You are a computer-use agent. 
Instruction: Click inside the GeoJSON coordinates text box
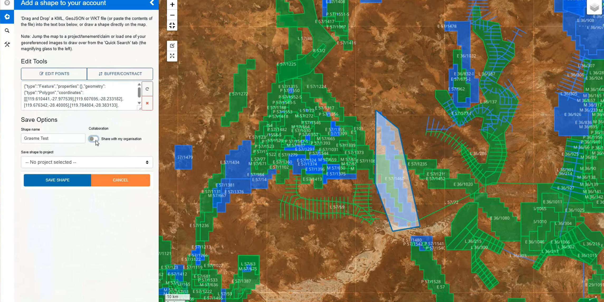coord(79,96)
